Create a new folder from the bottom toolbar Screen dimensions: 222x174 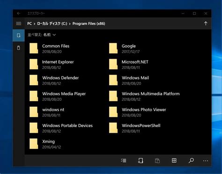point(141,160)
